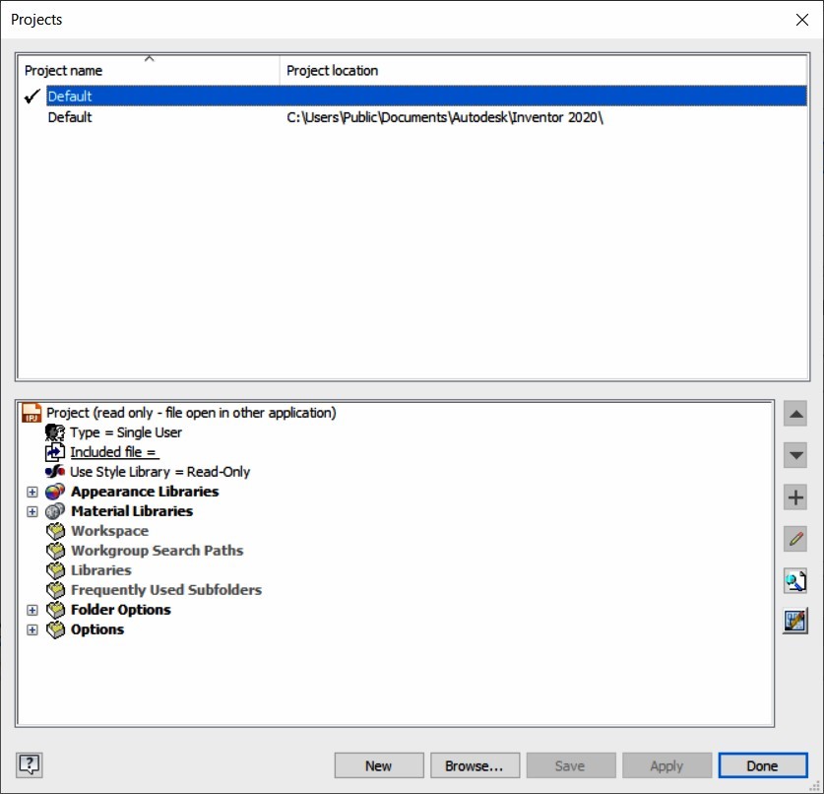The image size is (824, 794).
Task: Click the move up arrow icon
Action: pos(795,415)
